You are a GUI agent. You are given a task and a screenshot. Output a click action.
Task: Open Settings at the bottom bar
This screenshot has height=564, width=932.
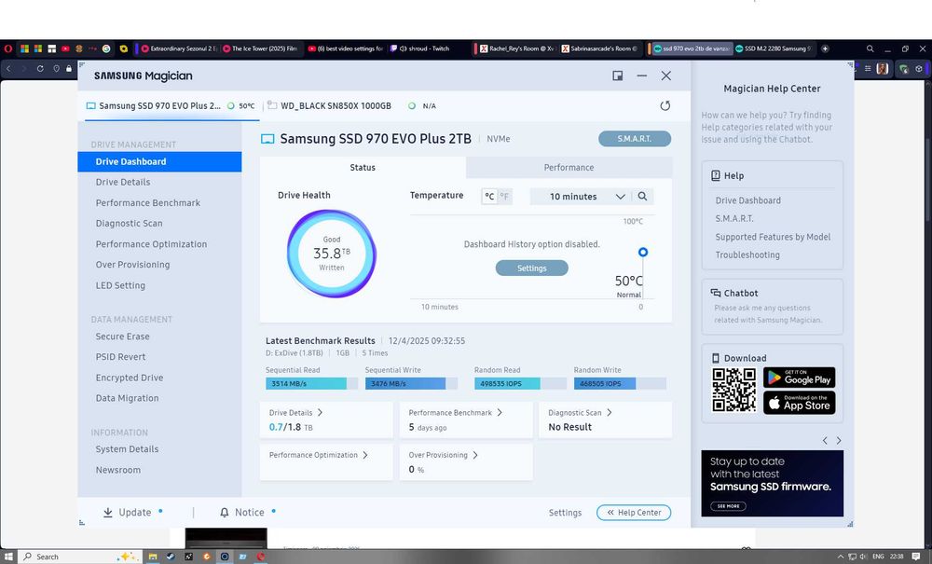[x=565, y=513]
